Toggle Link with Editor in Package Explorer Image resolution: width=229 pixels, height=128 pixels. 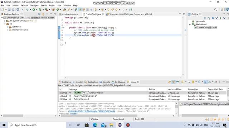coord(43,14)
